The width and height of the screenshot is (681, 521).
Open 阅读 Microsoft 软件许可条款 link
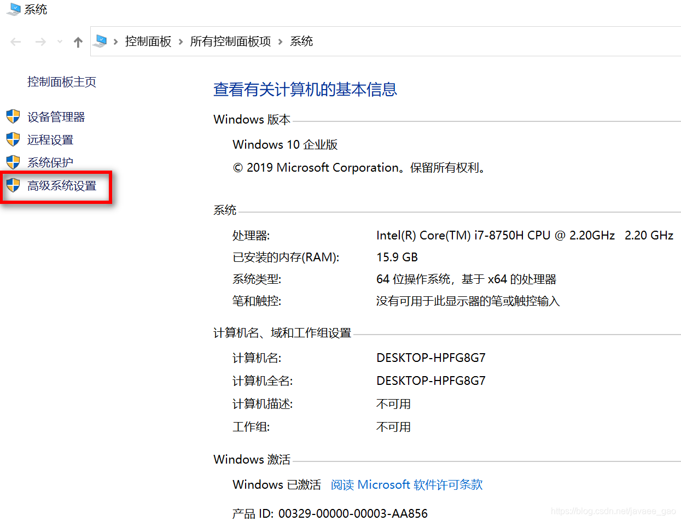[x=407, y=485]
